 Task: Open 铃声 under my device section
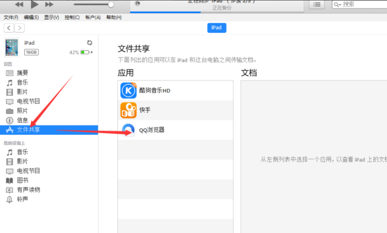coord(22,199)
